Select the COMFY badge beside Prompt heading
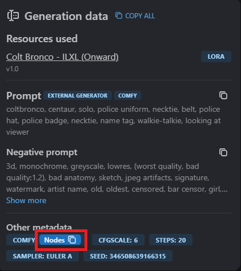This screenshot has width=241, height=271. [127, 95]
